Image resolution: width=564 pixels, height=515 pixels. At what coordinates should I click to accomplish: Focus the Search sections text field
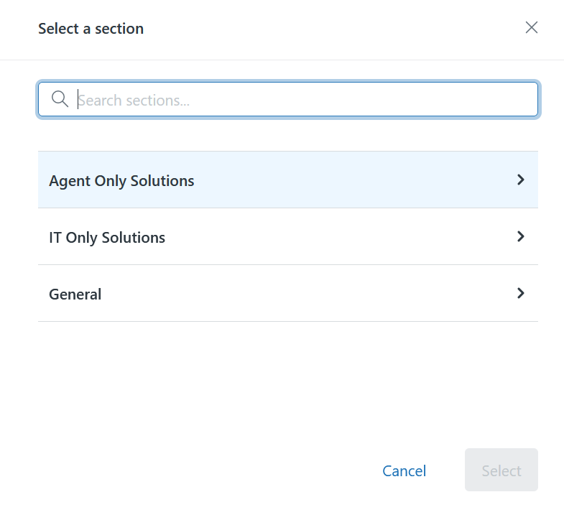[x=288, y=99]
